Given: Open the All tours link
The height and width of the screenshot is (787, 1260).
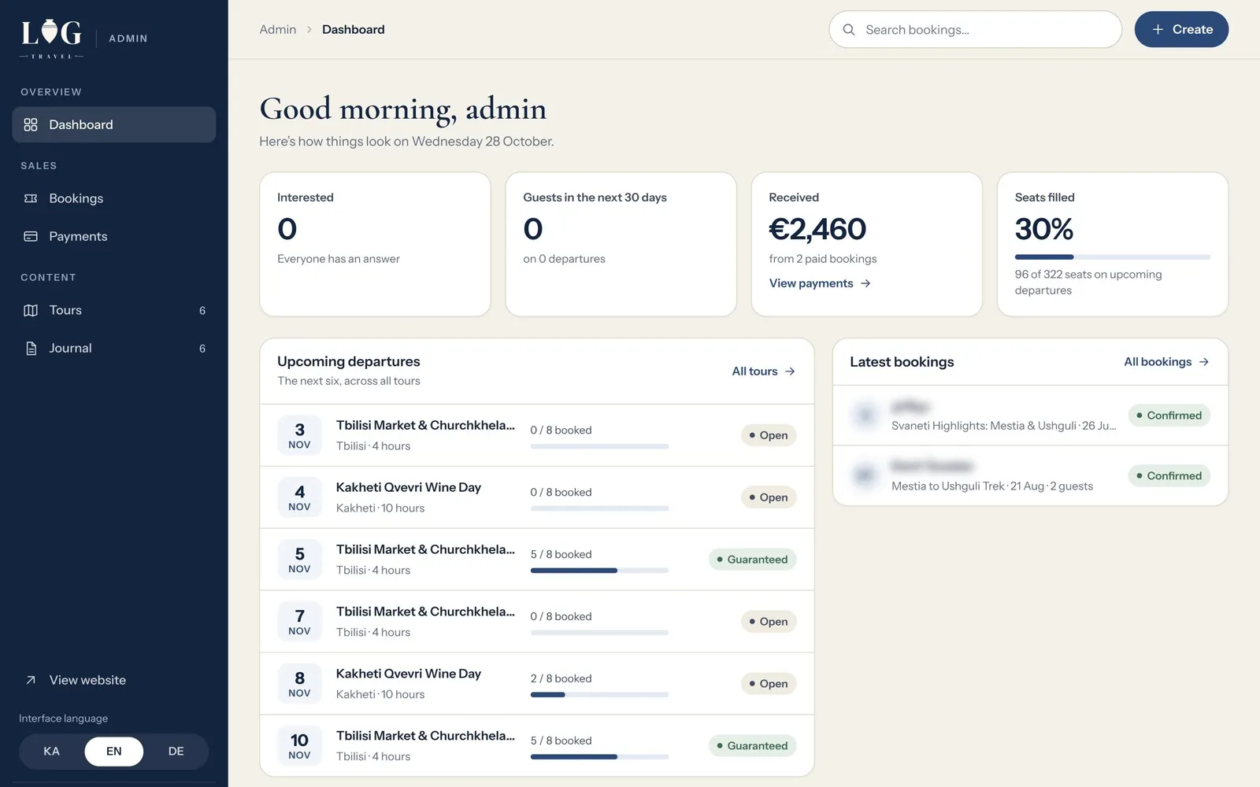Looking at the screenshot, I should point(764,371).
